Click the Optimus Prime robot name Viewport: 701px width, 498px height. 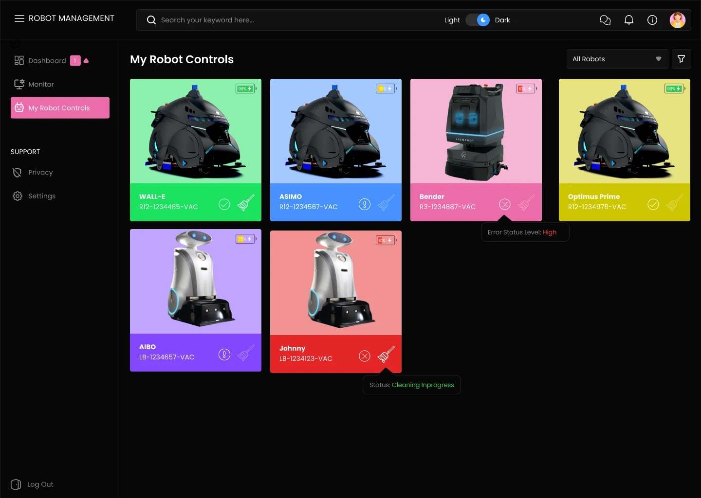594,196
